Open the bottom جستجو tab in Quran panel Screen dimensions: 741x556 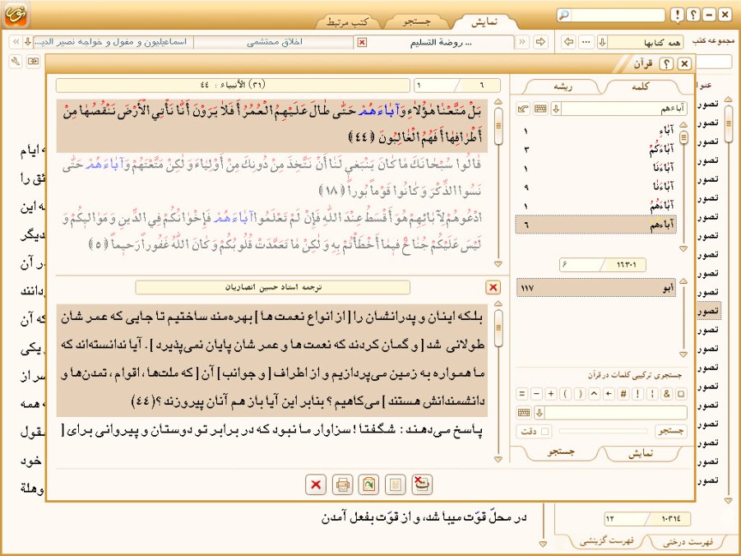[561, 452]
